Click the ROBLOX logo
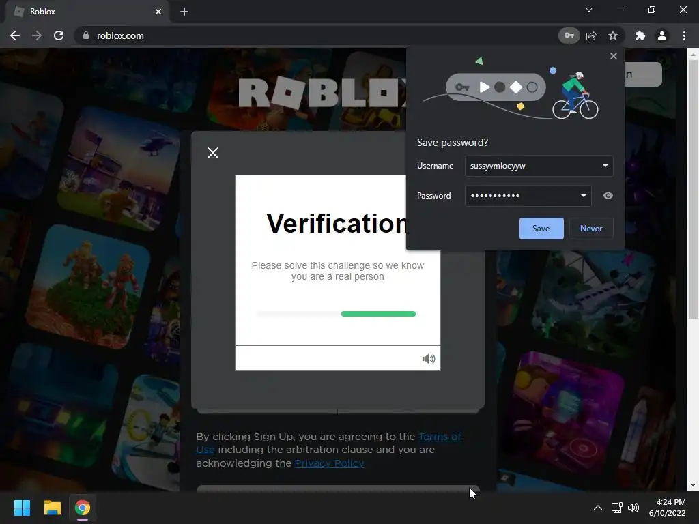The height and width of the screenshot is (524, 699). click(322, 93)
